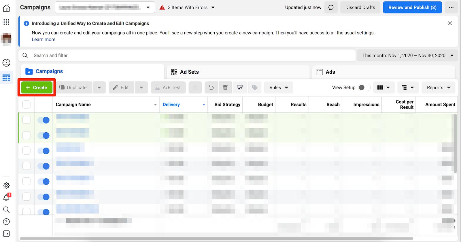Click the tag label icon

click(255, 87)
